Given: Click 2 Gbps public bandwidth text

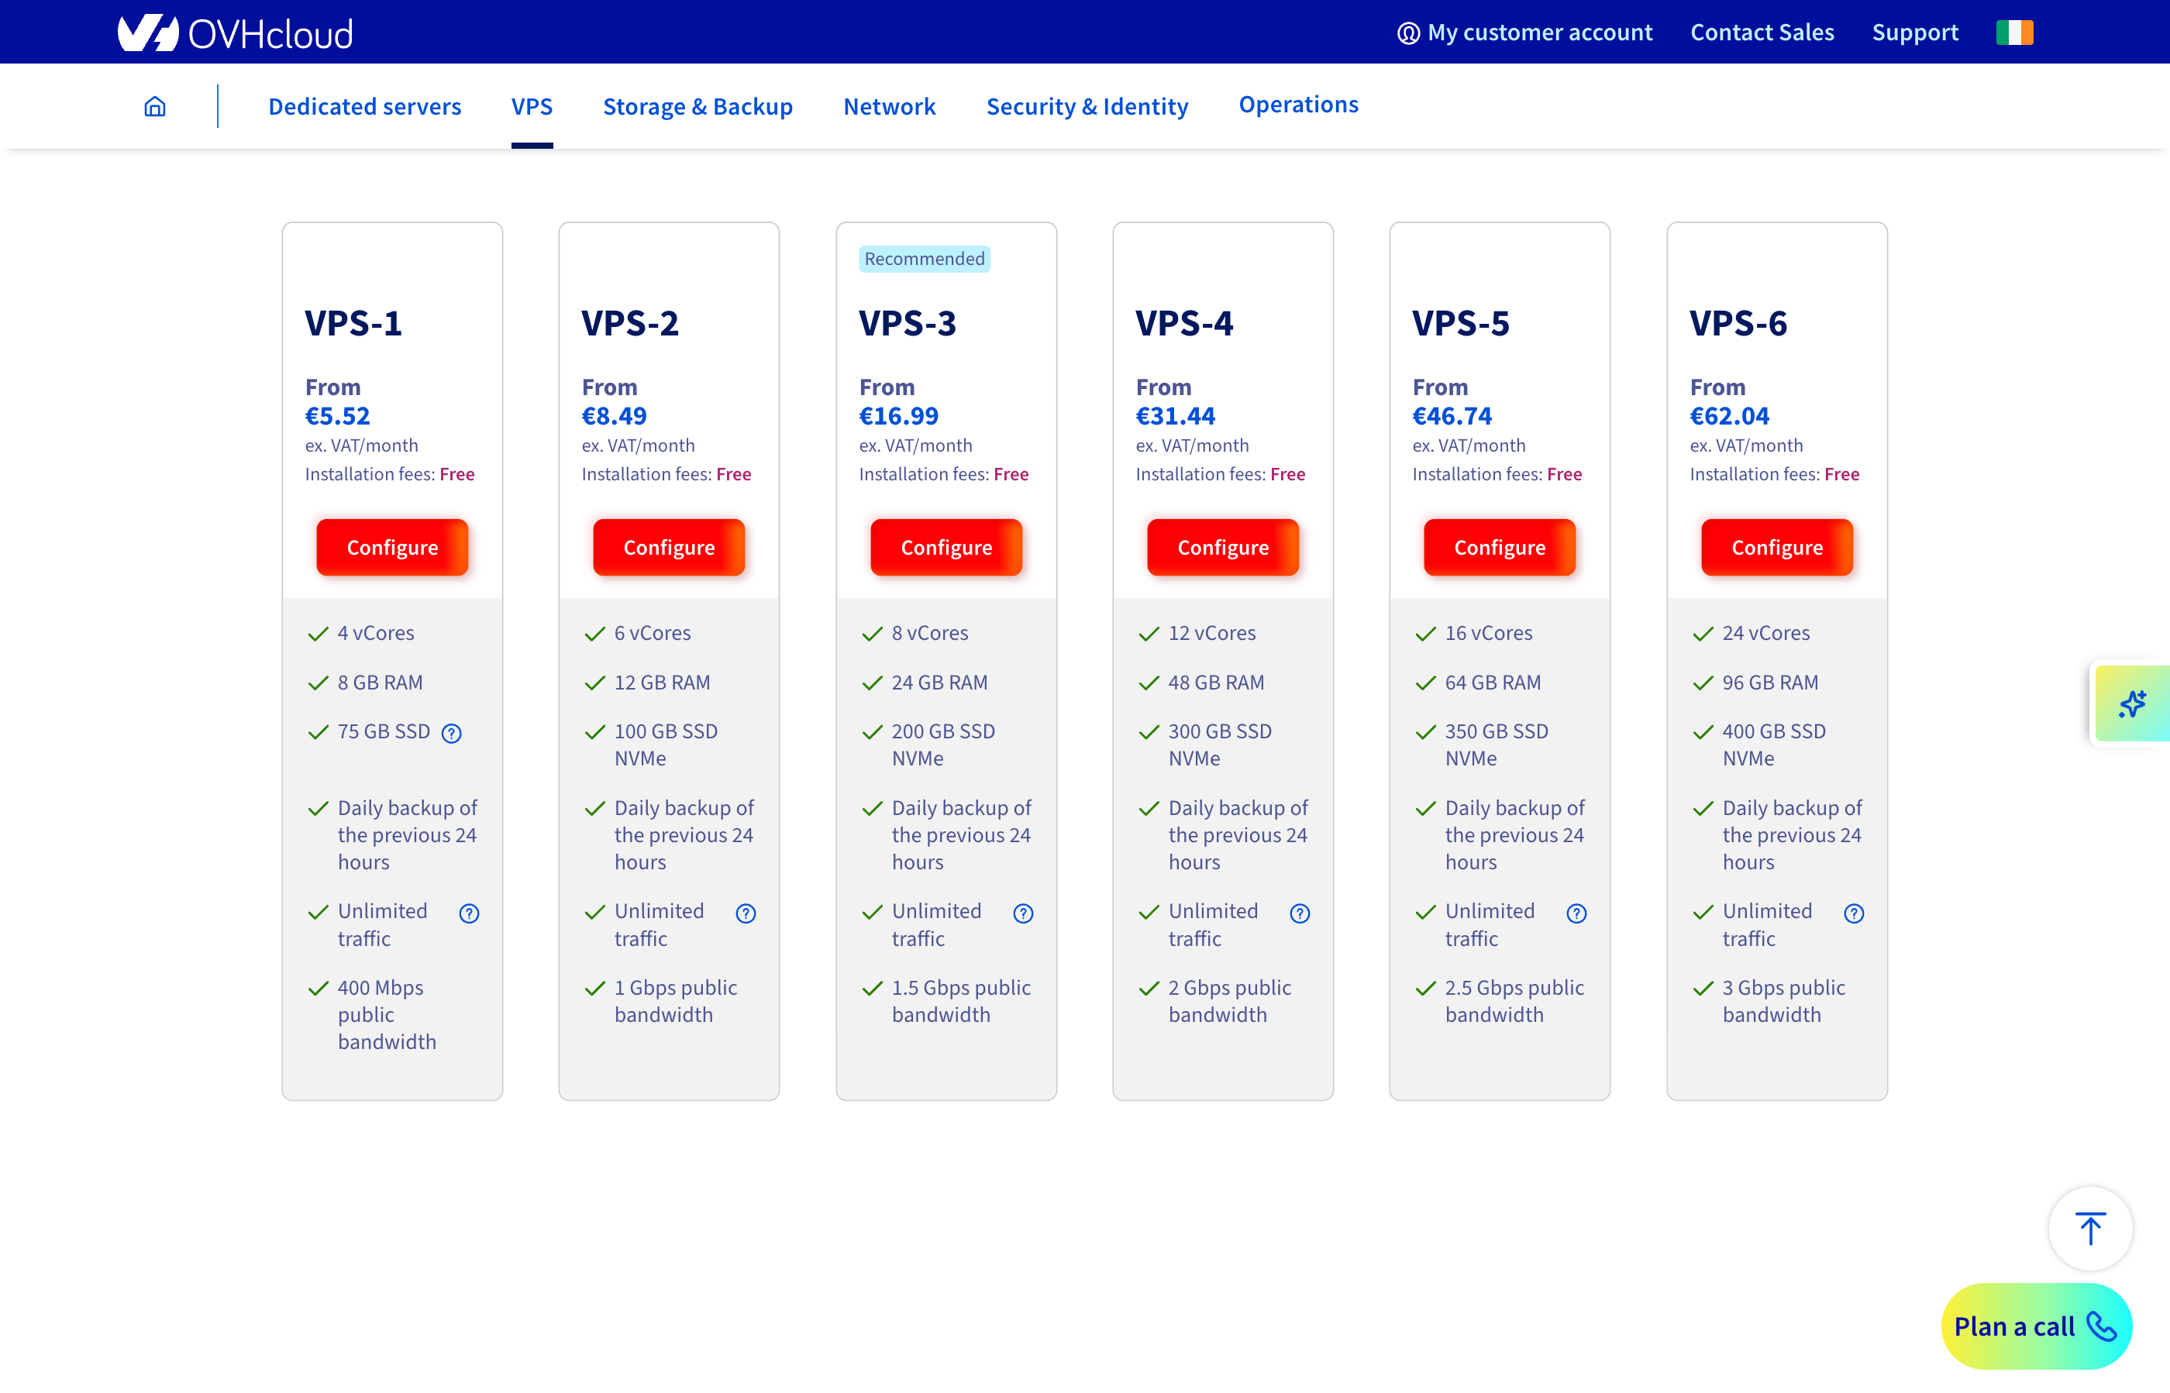Looking at the screenshot, I should (x=1230, y=1001).
